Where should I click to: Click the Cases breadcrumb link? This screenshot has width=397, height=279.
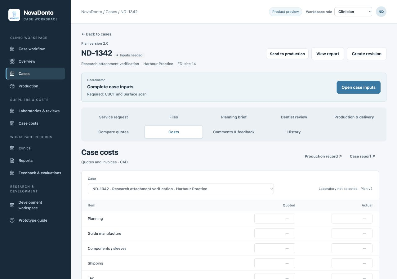[x=111, y=12]
